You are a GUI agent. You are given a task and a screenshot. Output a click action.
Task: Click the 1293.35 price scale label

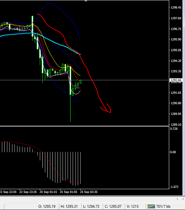[176, 71]
